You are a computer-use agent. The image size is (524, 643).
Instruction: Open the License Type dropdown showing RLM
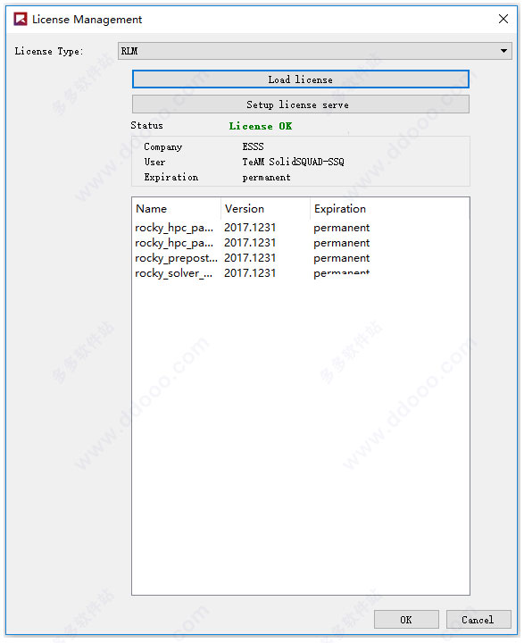coord(314,51)
